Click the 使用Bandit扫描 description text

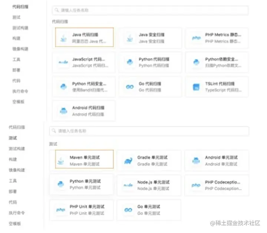(90, 90)
